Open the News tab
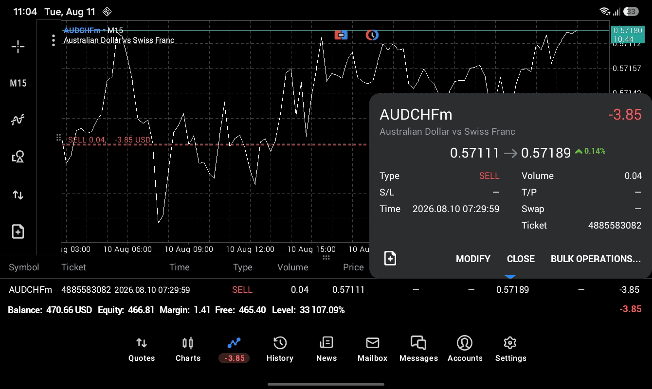 pos(326,350)
